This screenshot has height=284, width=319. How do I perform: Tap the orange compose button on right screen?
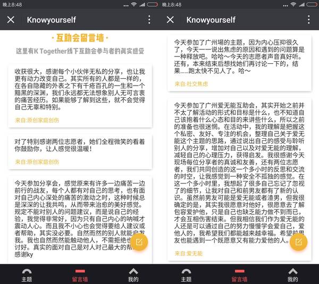[x=298, y=242]
